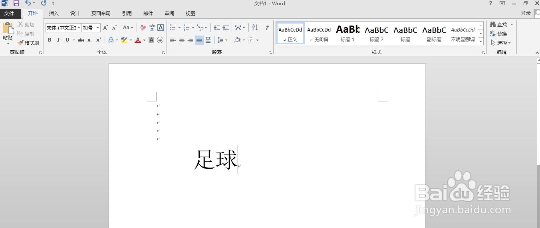
Task: Switch to the Review (审阅) tab
Action: [x=169, y=14]
